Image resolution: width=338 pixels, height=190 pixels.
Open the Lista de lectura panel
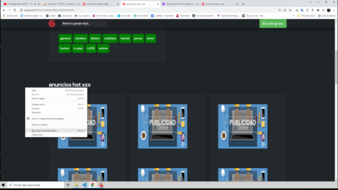click(327, 16)
